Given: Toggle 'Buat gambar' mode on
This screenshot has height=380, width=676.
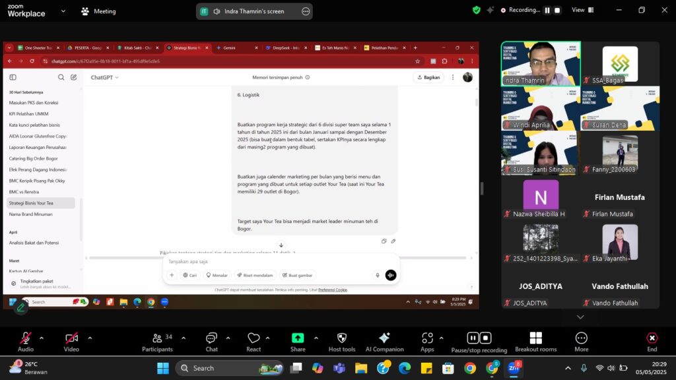Looking at the screenshot, I should 297,275.
